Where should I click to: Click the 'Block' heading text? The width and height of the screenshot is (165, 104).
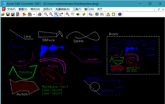[114, 34]
